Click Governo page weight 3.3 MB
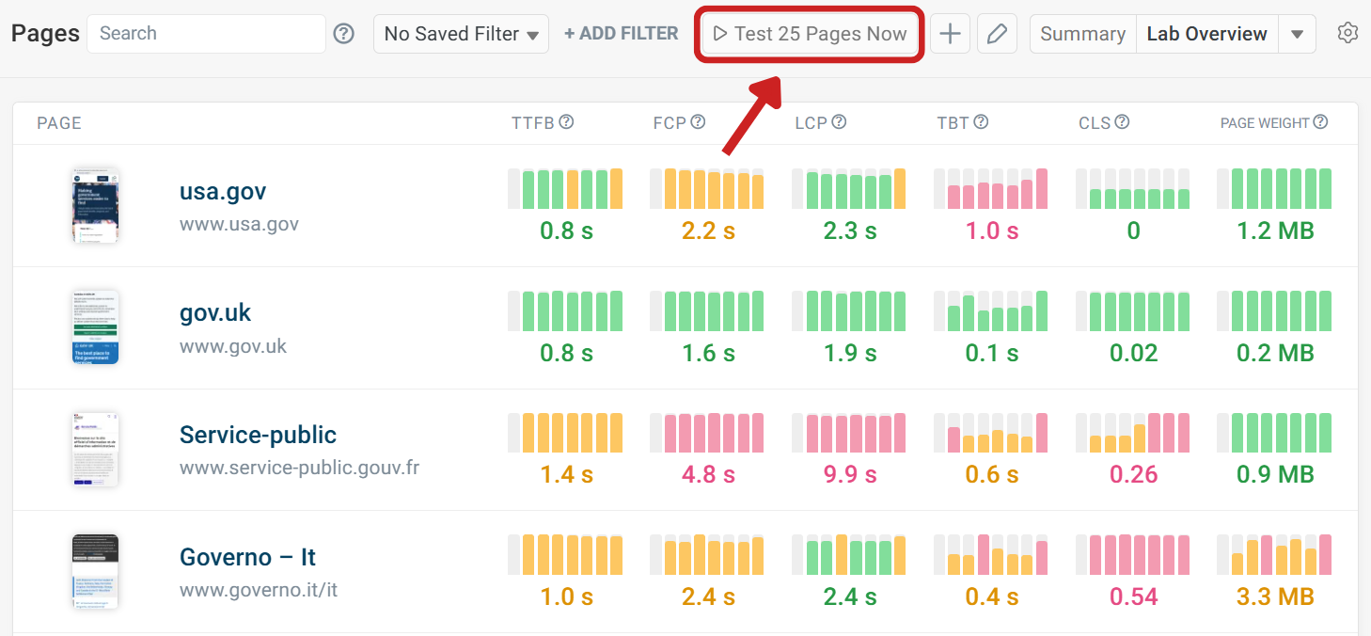The height and width of the screenshot is (636, 1371). point(1275,596)
